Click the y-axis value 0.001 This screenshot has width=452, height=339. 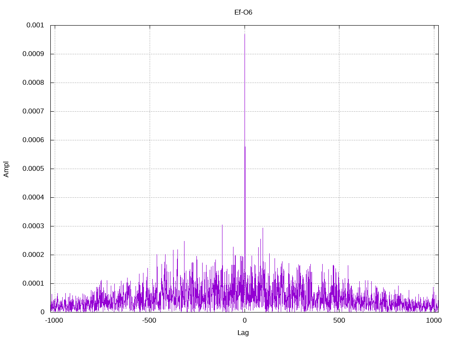pos(35,25)
